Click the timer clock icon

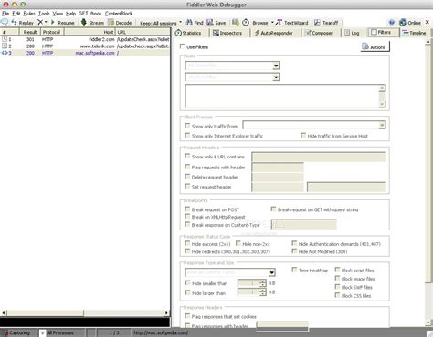coord(246,22)
